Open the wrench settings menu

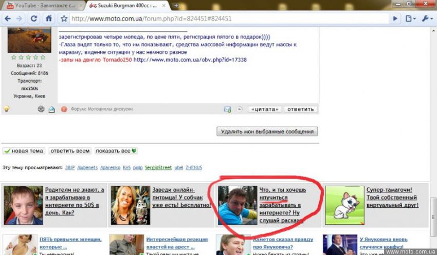[x=427, y=18]
